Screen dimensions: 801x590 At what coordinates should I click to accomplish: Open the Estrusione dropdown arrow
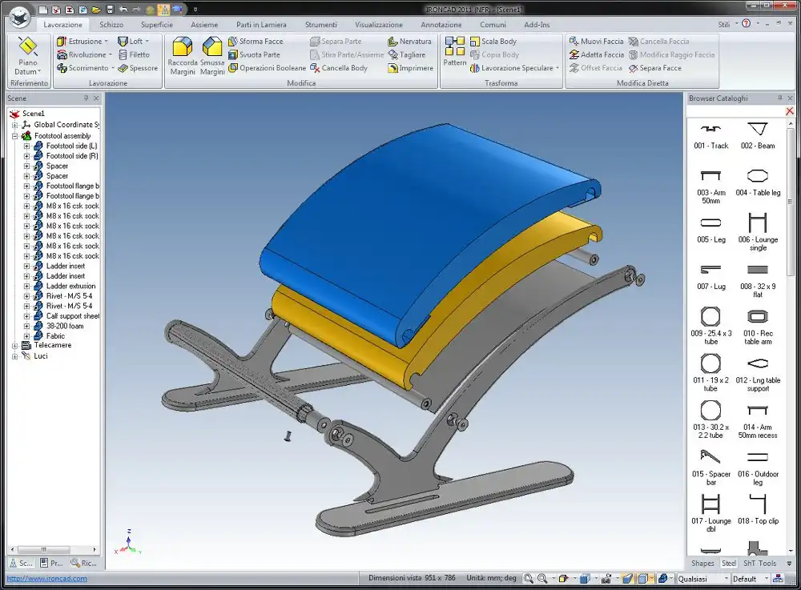[107, 42]
